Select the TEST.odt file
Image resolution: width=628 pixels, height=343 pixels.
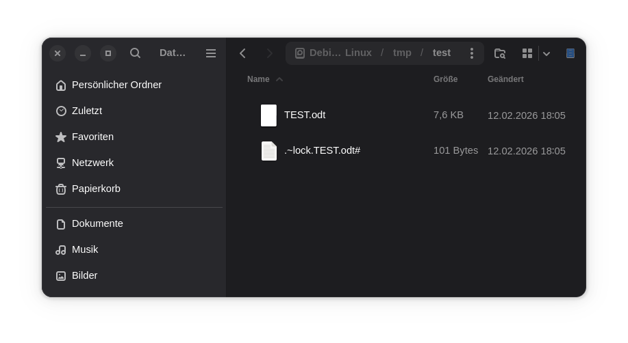305,115
